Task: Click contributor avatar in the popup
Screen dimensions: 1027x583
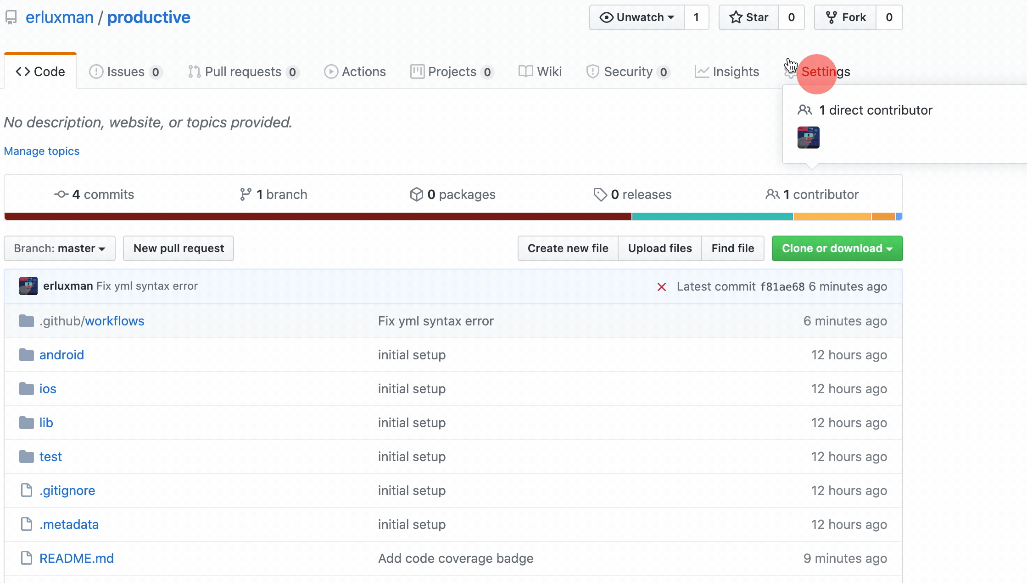Action: click(x=808, y=137)
